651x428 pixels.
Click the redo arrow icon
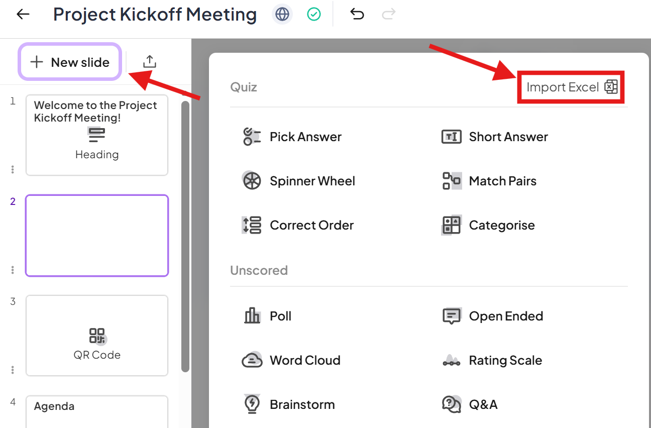click(388, 15)
